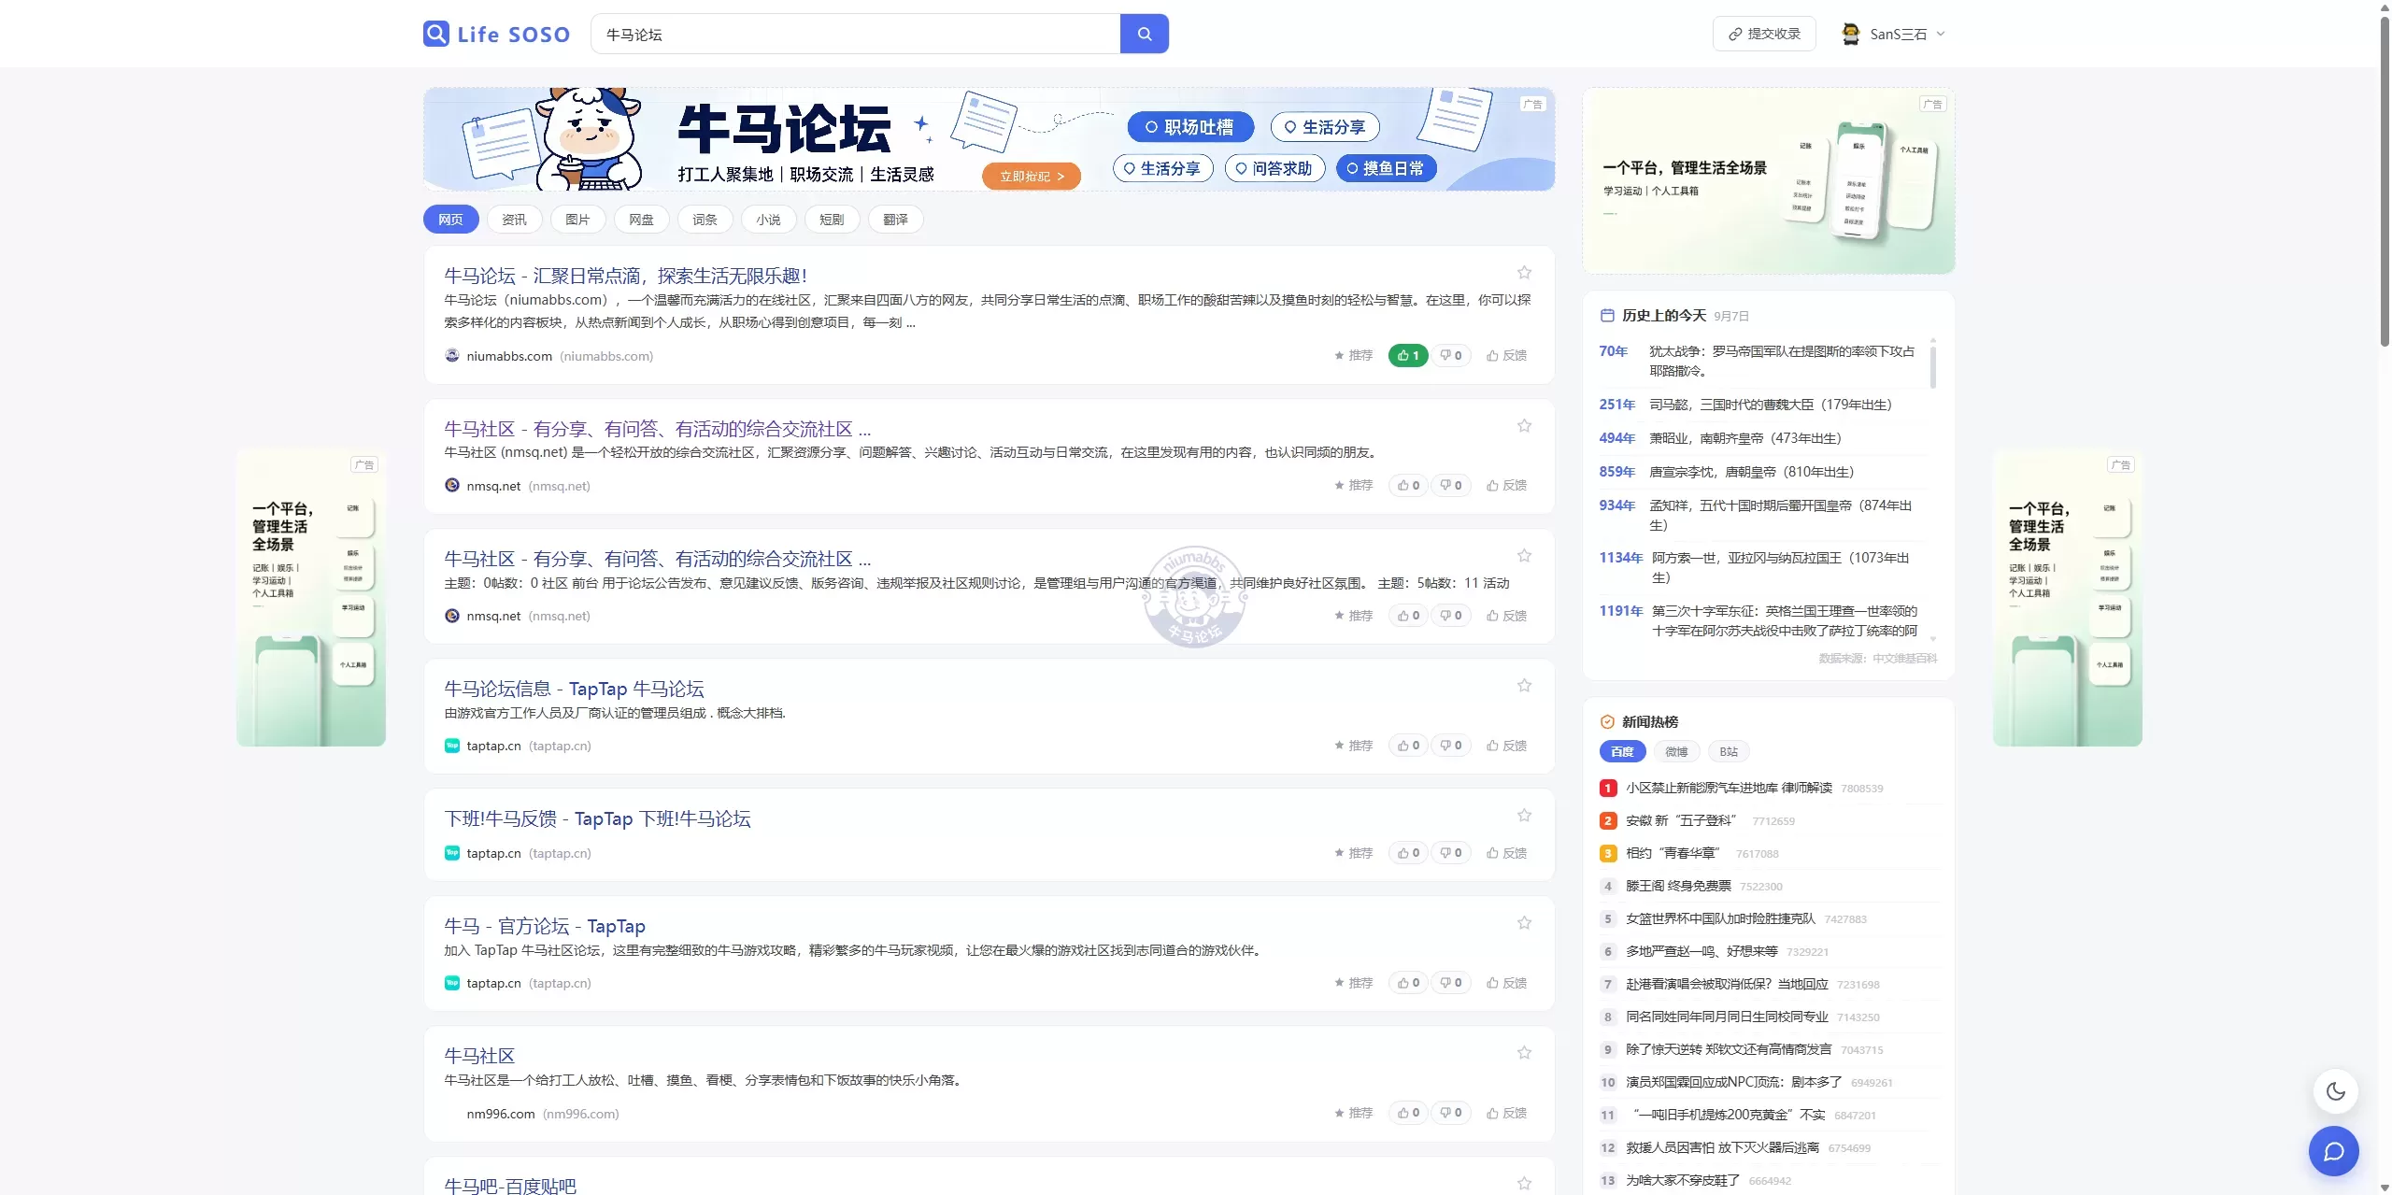
Task: Downvote the 下班!牛马反馈 result
Action: click(x=1451, y=853)
